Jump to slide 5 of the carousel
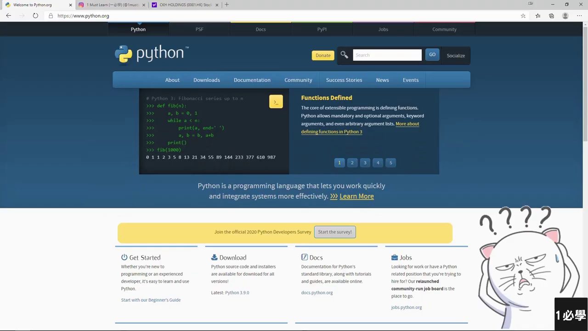The height and width of the screenshot is (331, 588). 391,163
